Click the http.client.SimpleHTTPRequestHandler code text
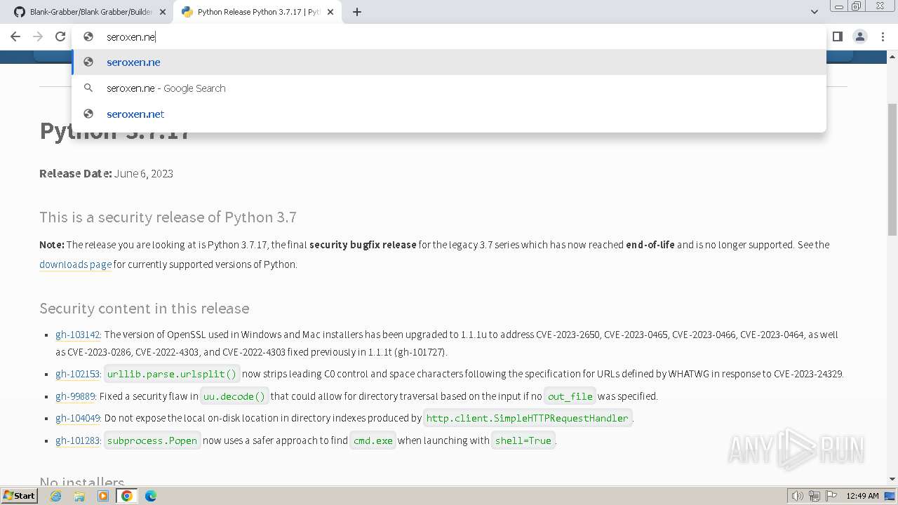 point(528,418)
